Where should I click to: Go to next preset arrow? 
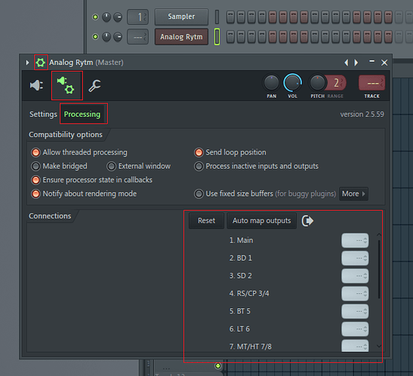(356, 63)
